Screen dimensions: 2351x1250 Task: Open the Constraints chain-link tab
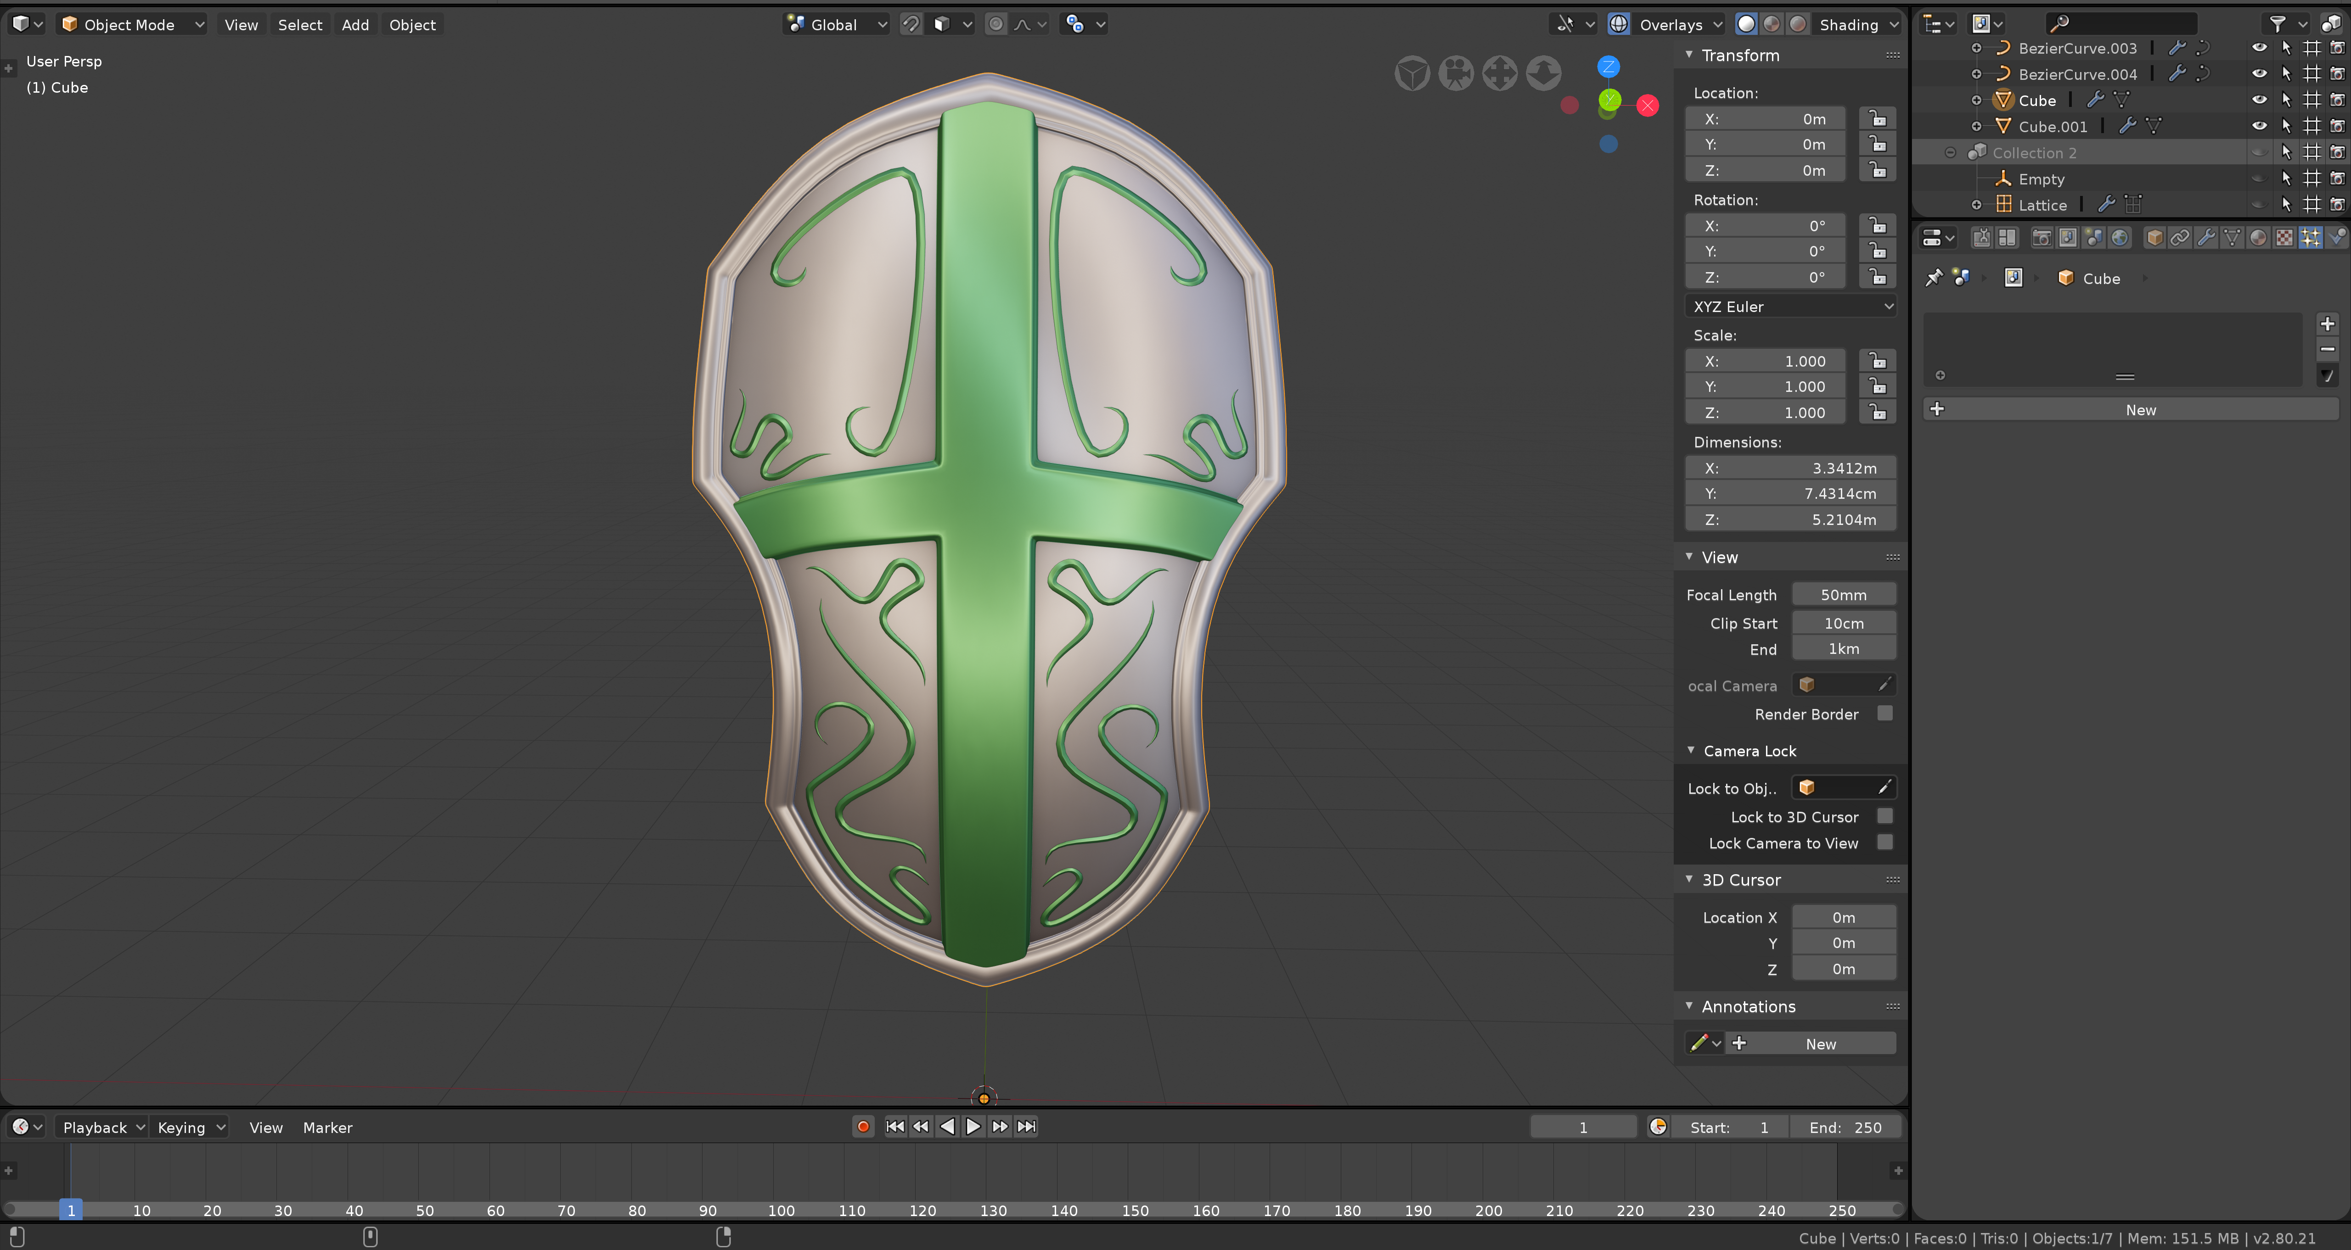click(x=2179, y=238)
